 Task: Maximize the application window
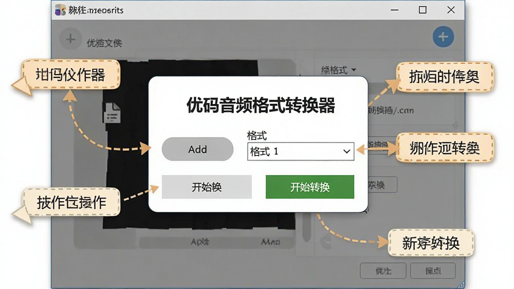point(423,10)
